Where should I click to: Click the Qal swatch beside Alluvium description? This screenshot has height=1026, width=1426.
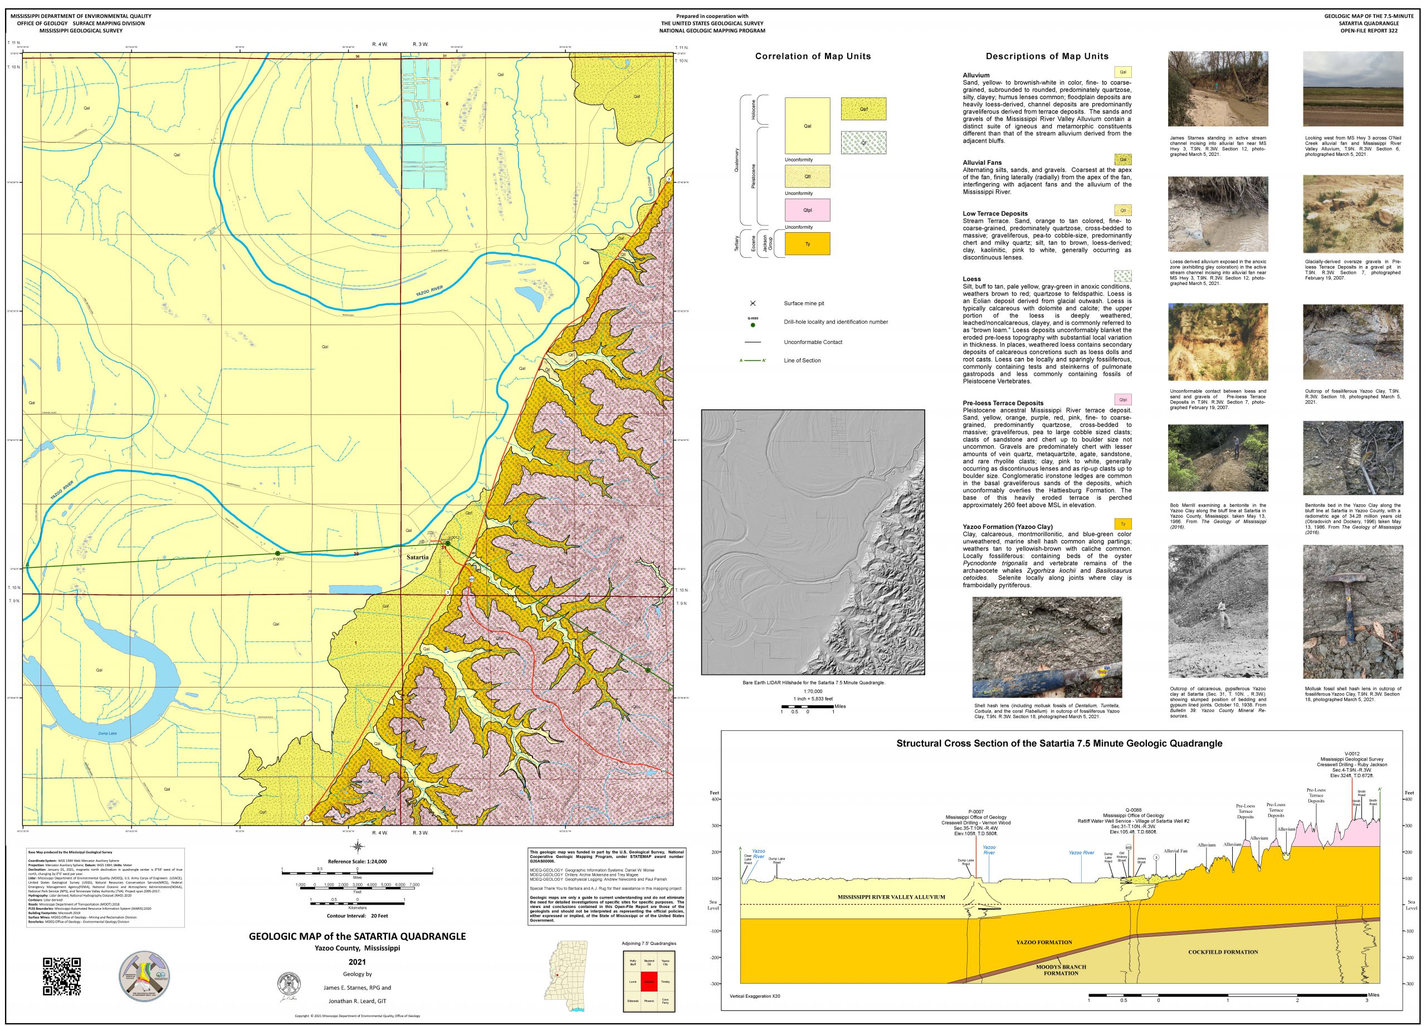point(1123,72)
